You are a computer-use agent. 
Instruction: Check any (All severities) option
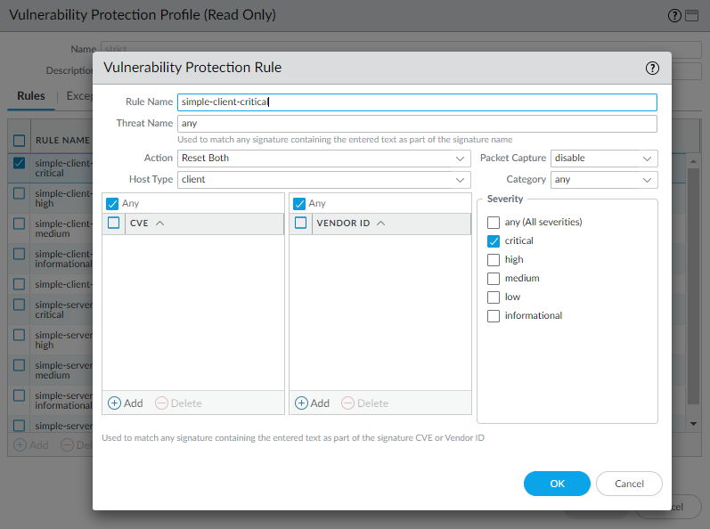pyautogui.click(x=494, y=223)
